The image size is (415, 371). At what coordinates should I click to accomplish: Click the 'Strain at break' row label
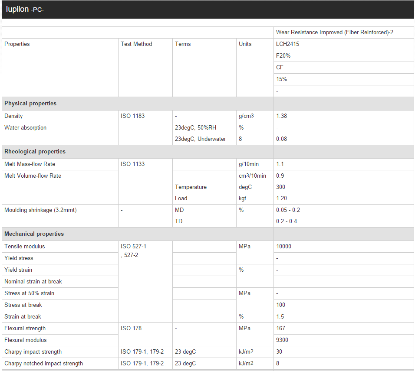23,316
